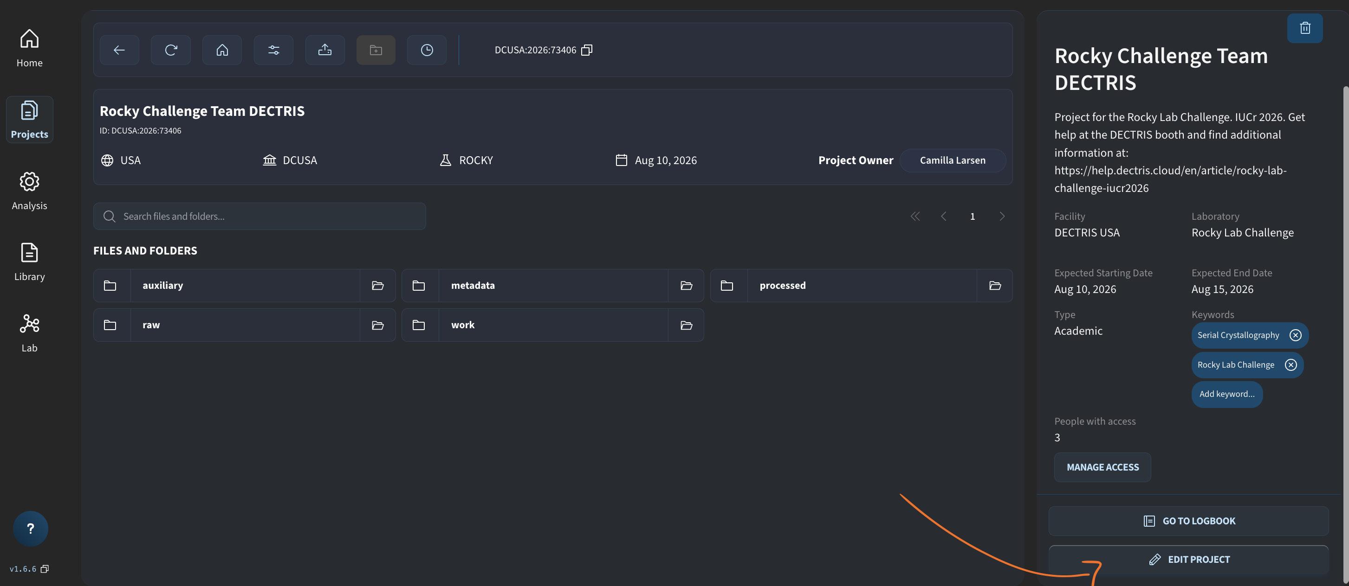Go to Home in sidebar
Image resolution: width=1349 pixels, height=586 pixels.
click(x=29, y=48)
